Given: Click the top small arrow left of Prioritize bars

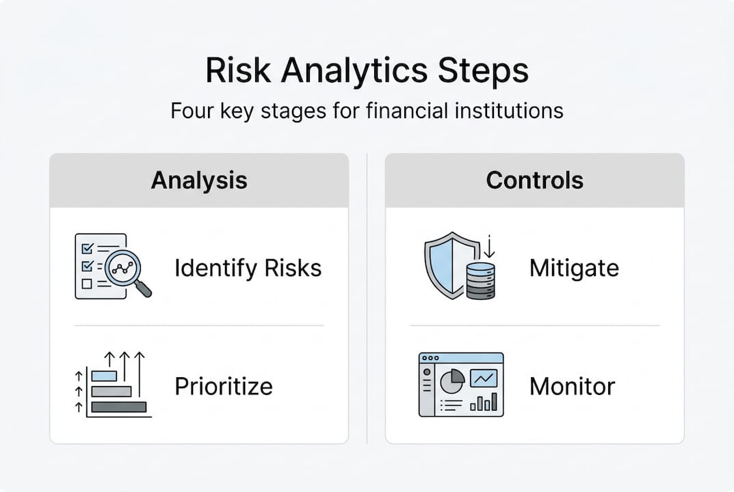Looking at the screenshot, I should [x=78, y=375].
